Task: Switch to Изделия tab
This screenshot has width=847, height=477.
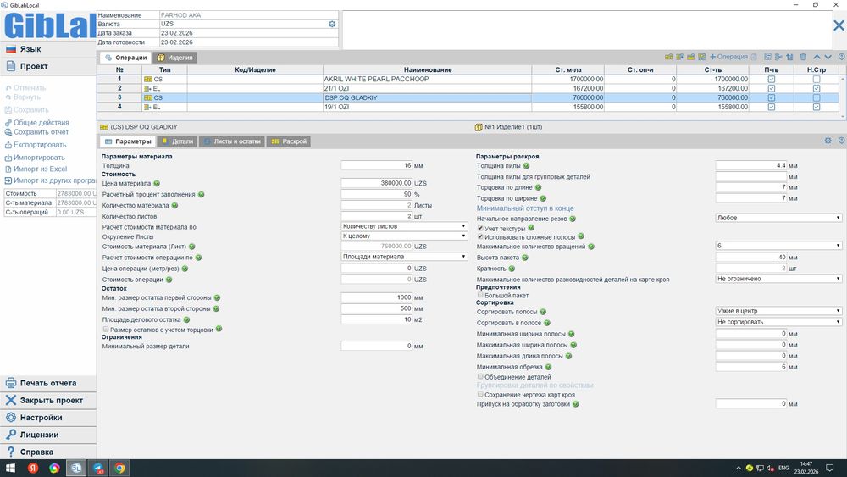Action: (174, 58)
